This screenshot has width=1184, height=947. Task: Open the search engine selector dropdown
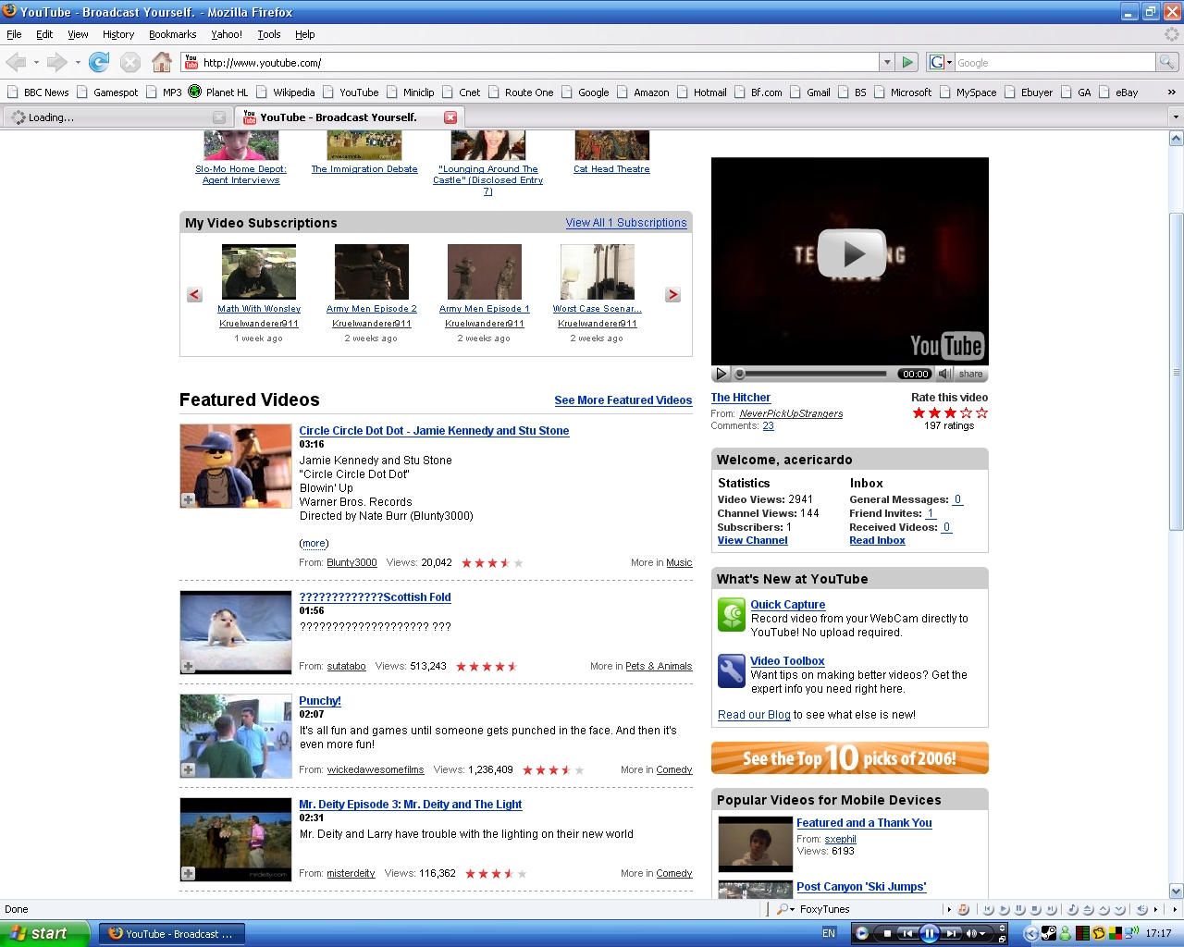point(941,62)
